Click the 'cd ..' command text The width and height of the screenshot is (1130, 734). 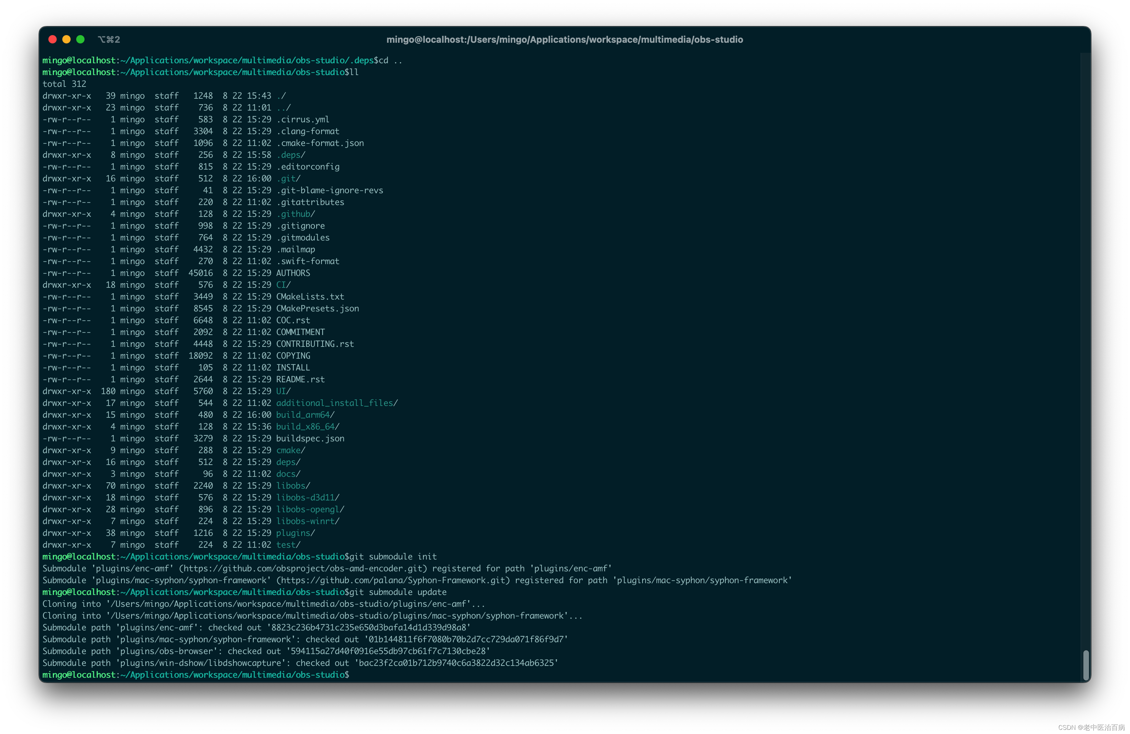(x=390, y=60)
